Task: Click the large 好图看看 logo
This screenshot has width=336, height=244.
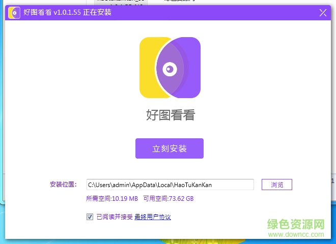Action: 170,68
